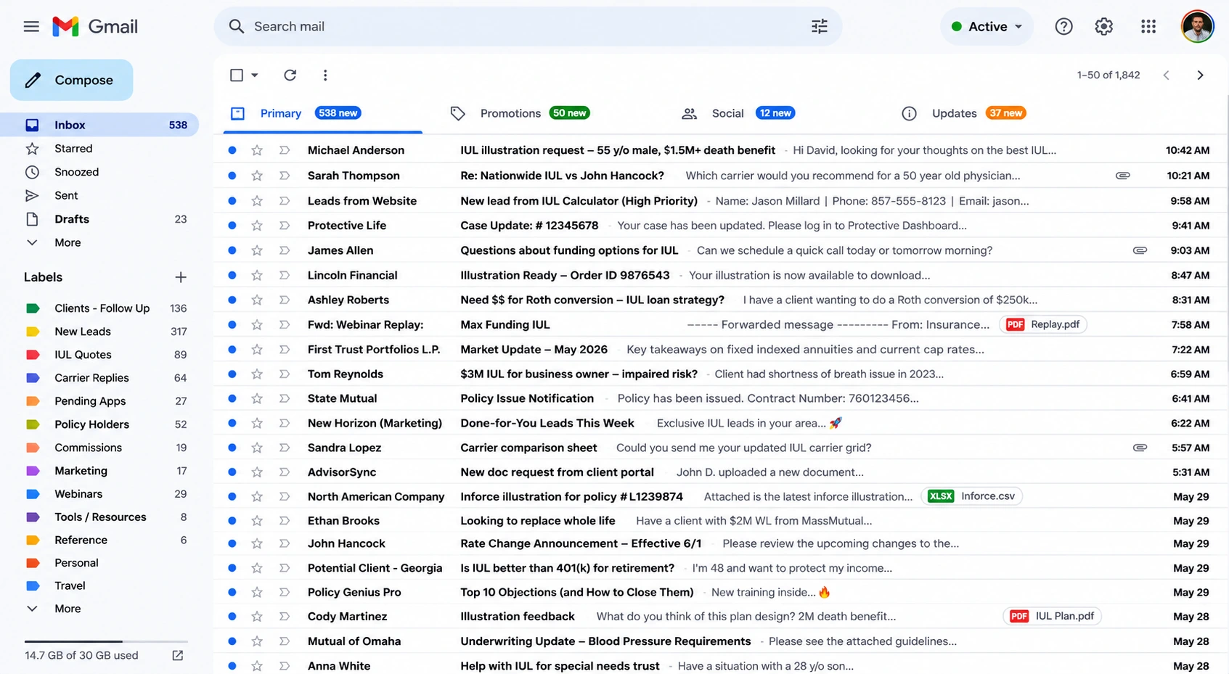The image size is (1229, 674).
Task: Open storage management link icon
Action: [177, 655]
